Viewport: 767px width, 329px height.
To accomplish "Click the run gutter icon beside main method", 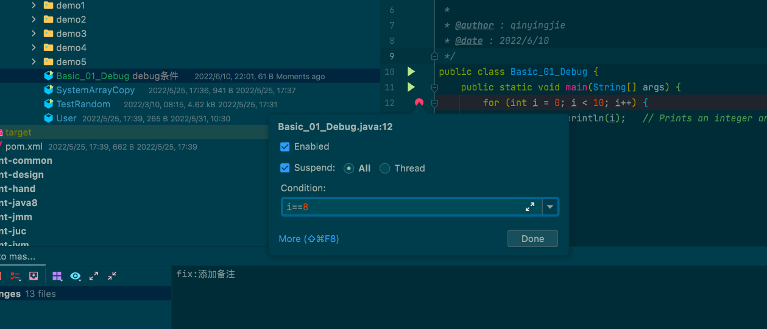I will point(411,87).
